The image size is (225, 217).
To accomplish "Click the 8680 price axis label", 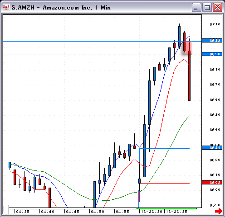I will coord(215,70).
